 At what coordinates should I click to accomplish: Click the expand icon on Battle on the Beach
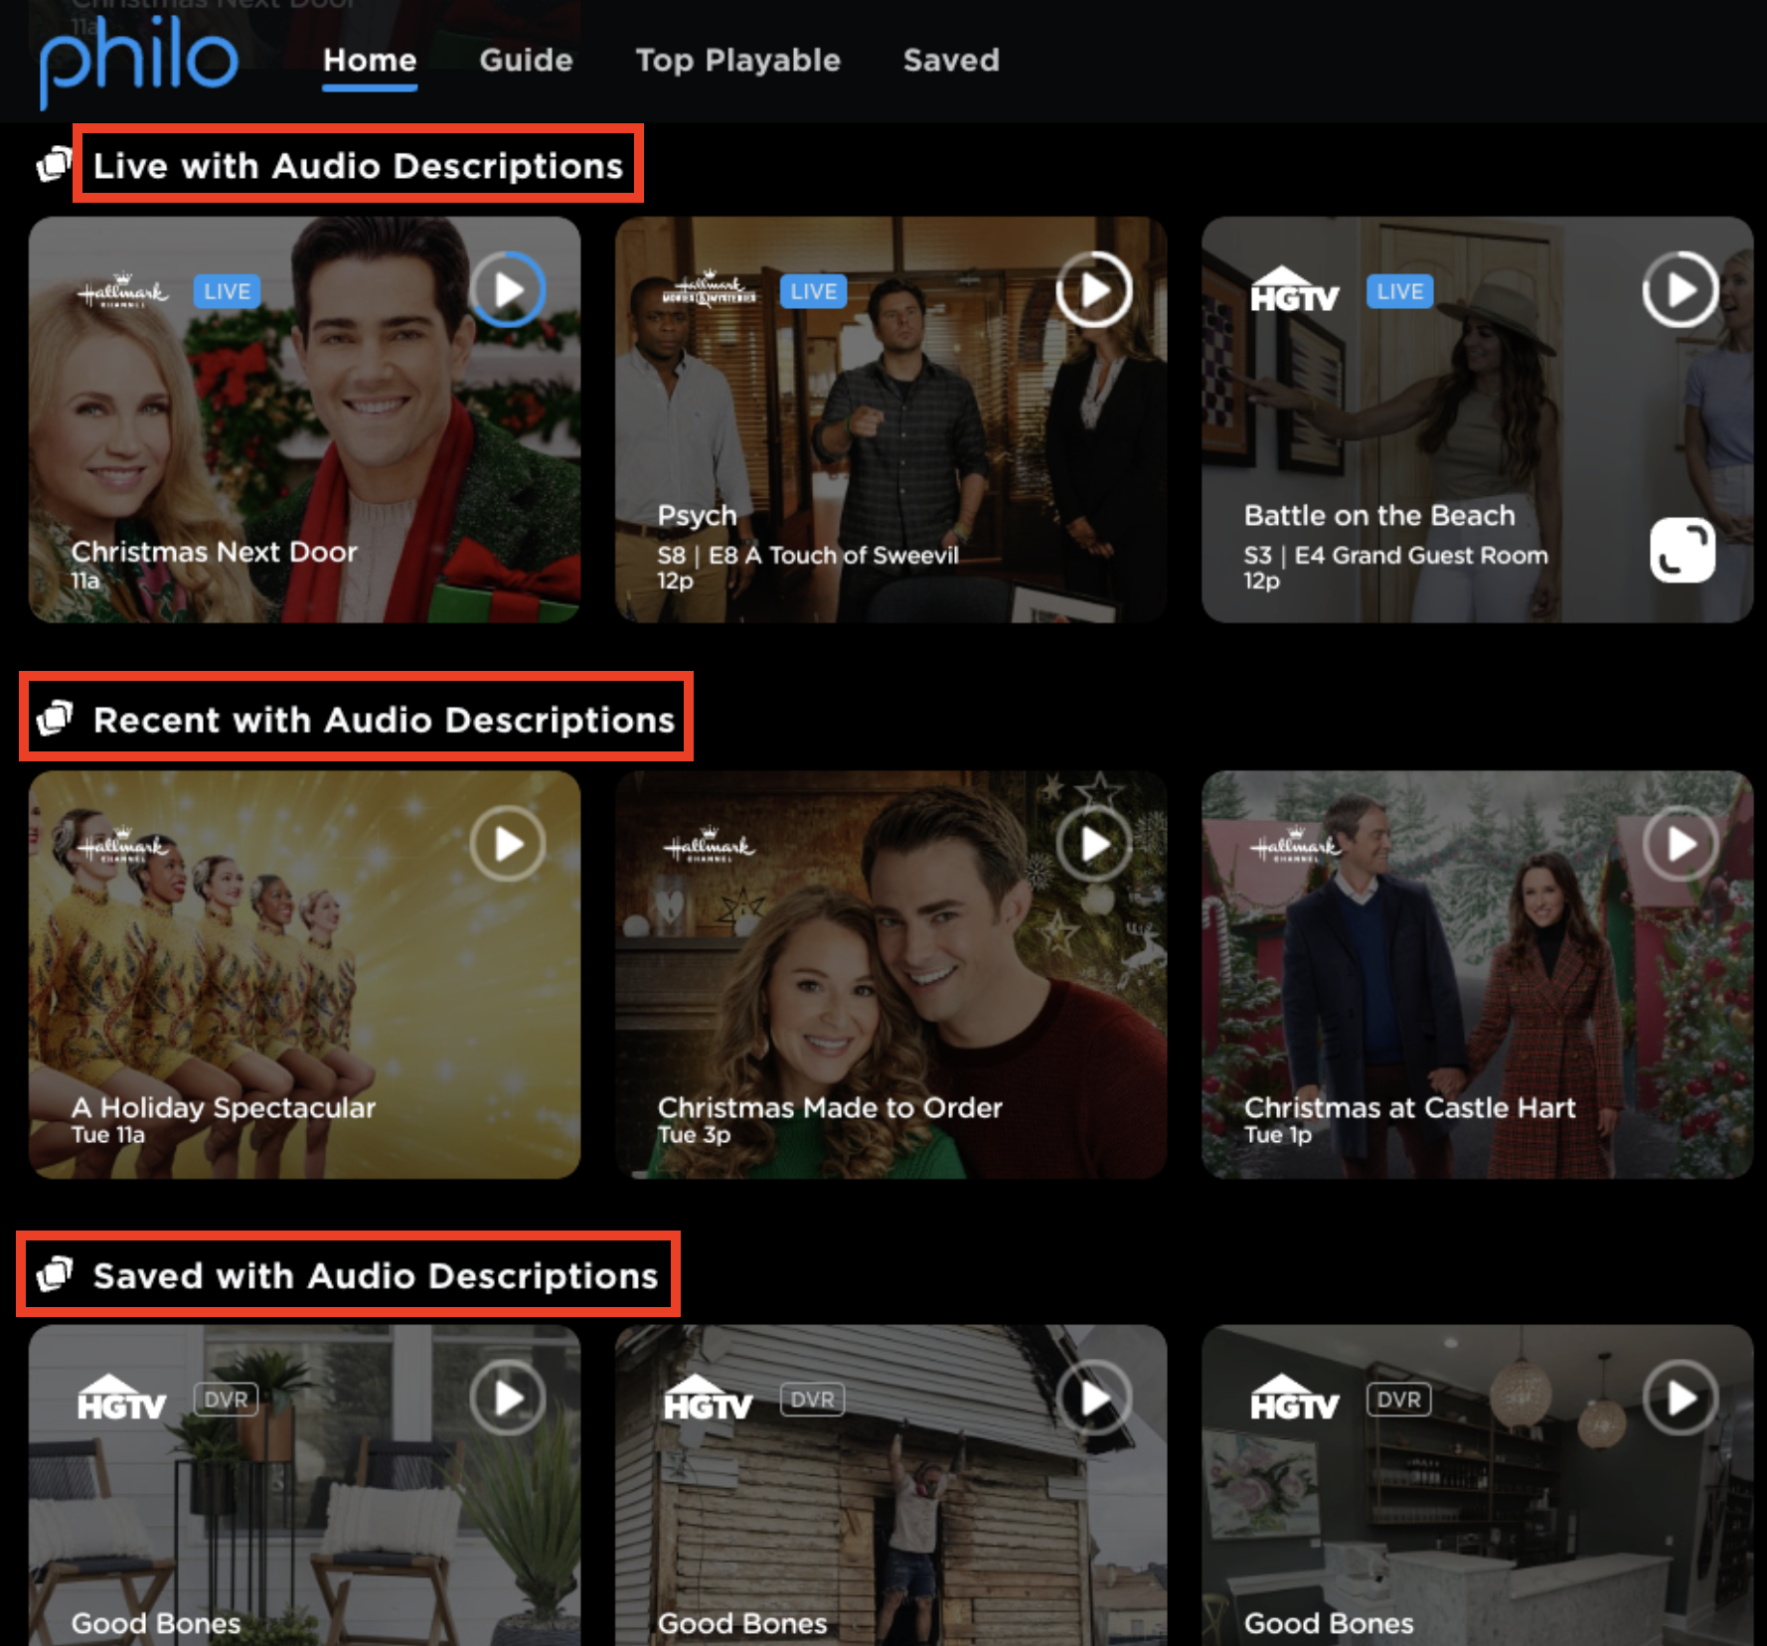(1683, 550)
